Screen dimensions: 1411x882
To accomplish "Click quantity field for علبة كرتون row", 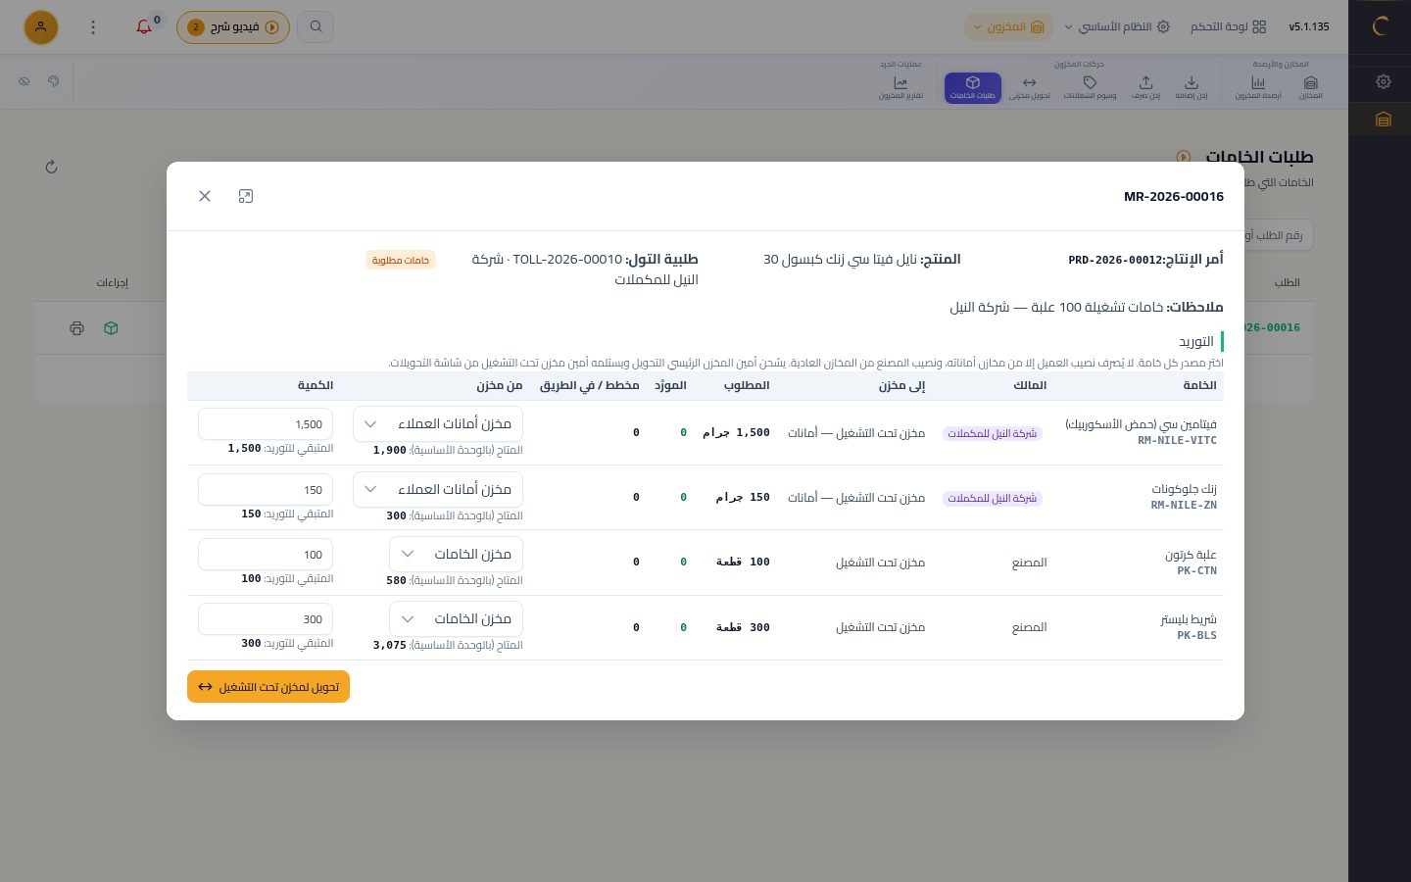I will (x=266, y=555).
